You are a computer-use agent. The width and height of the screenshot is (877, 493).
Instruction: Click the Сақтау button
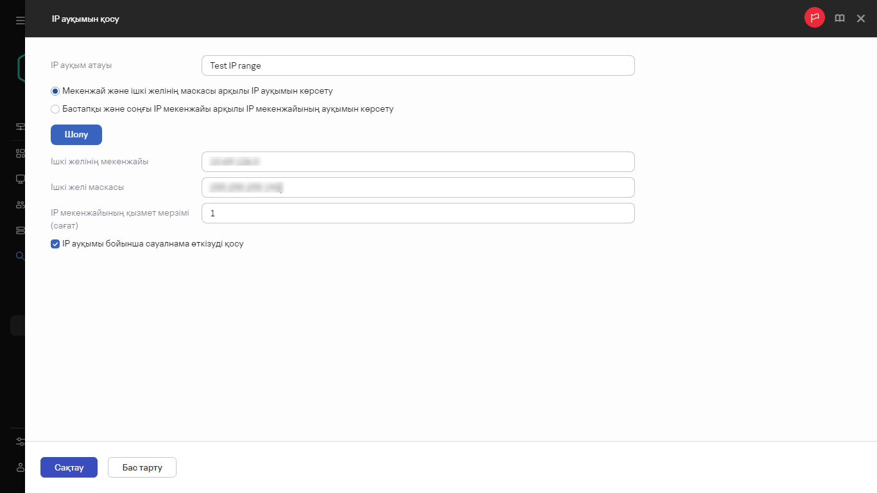69,467
